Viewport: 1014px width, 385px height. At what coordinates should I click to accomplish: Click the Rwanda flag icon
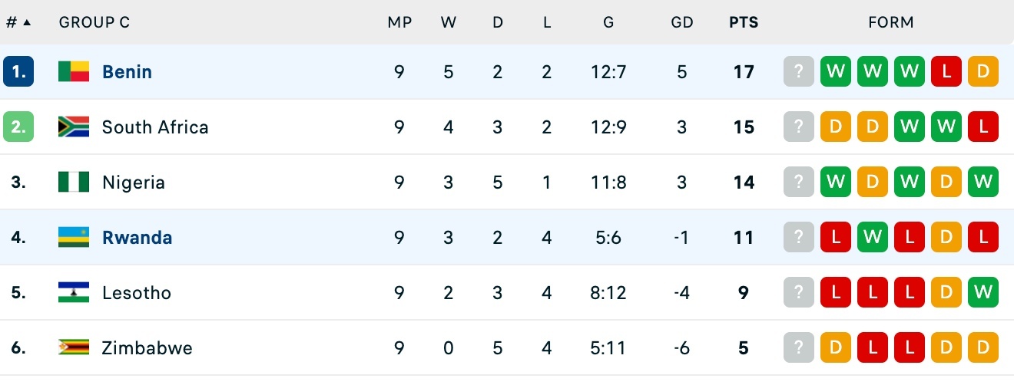coord(74,238)
